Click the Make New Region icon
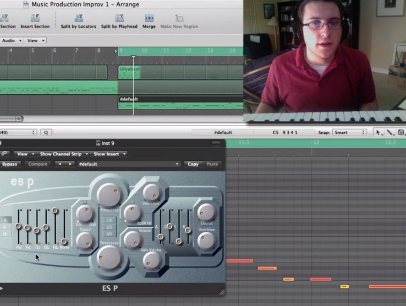 click(x=179, y=18)
